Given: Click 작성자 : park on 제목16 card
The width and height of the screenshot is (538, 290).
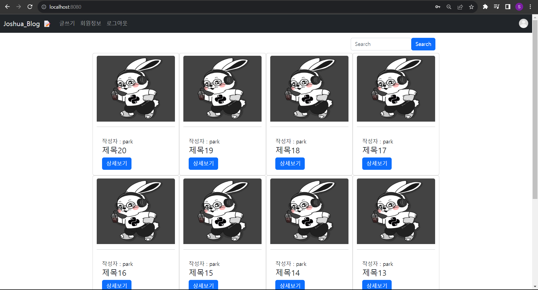Looking at the screenshot, I should click(x=117, y=264).
